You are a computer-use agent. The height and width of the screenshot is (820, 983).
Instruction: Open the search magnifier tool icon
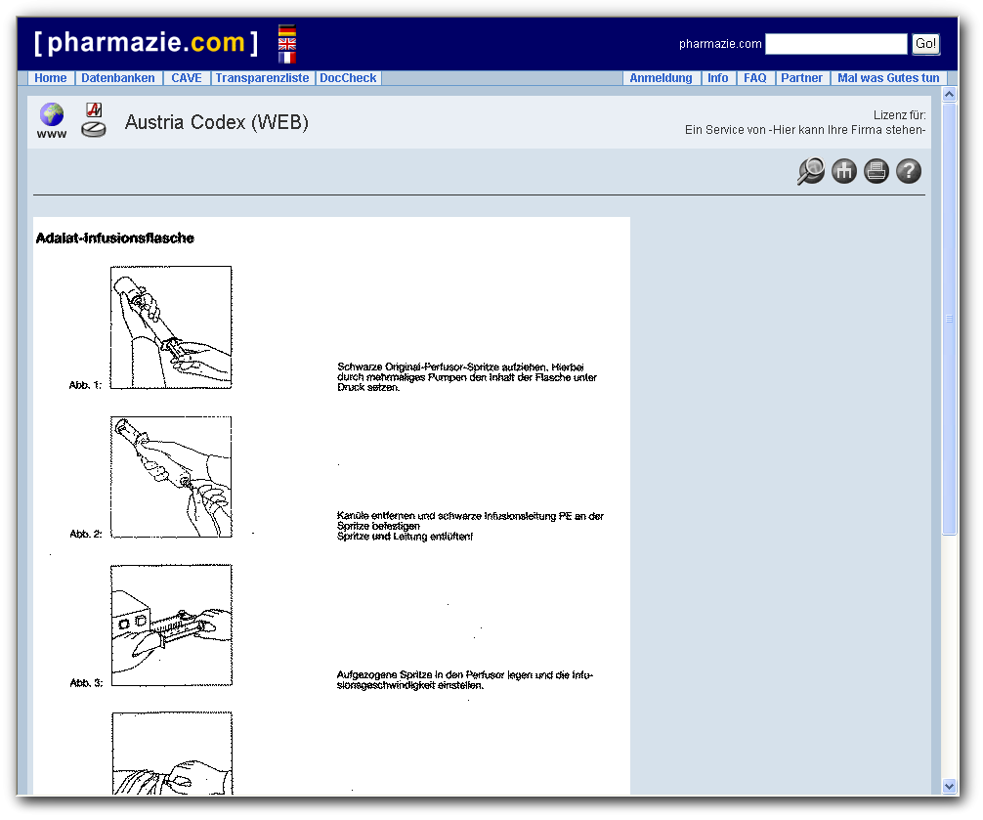coord(810,171)
